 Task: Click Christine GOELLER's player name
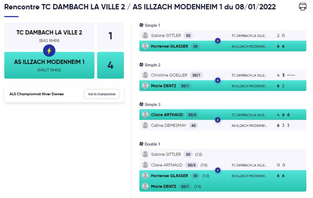(x=169, y=75)
